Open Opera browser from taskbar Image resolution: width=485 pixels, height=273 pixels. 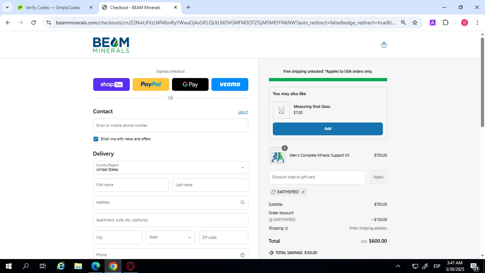click(x=131, y=266)
